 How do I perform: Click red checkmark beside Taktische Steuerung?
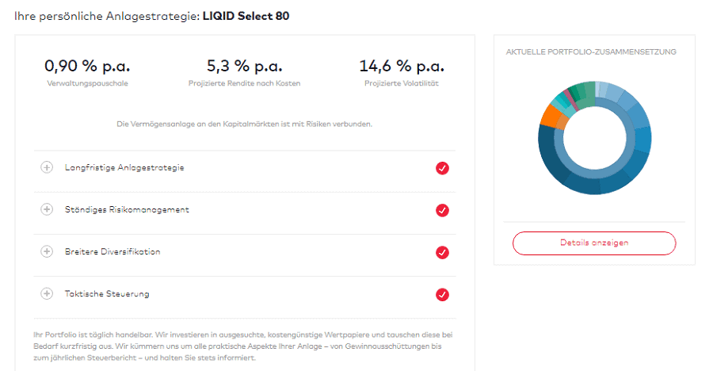[442, 295]
